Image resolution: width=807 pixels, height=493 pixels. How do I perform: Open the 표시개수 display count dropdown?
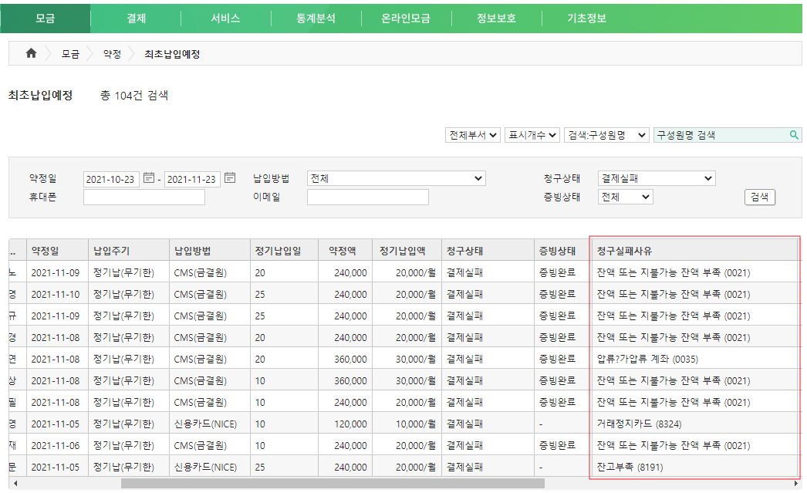point(532,135)
